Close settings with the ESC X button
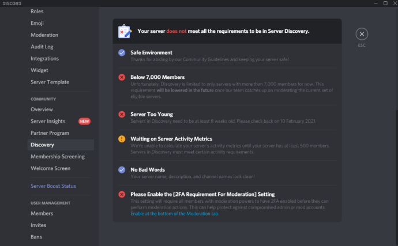Viewport: 398px width, 246px height. click(362, 34)
